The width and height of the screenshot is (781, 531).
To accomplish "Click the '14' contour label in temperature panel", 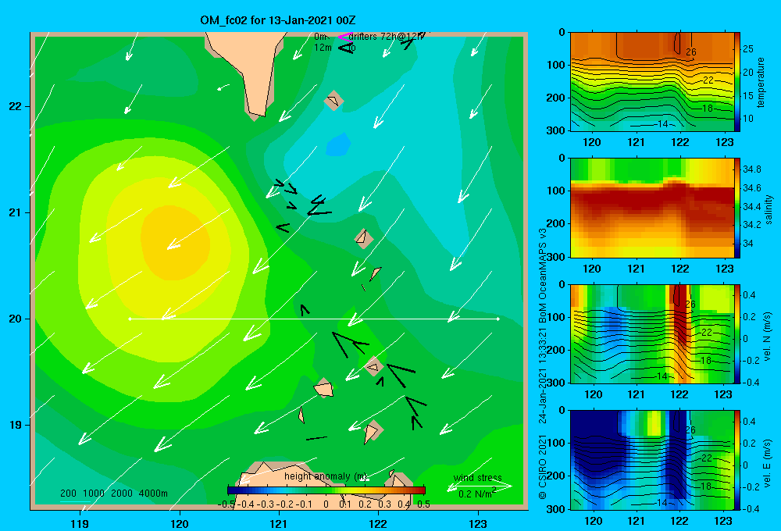I will point(662,124).
